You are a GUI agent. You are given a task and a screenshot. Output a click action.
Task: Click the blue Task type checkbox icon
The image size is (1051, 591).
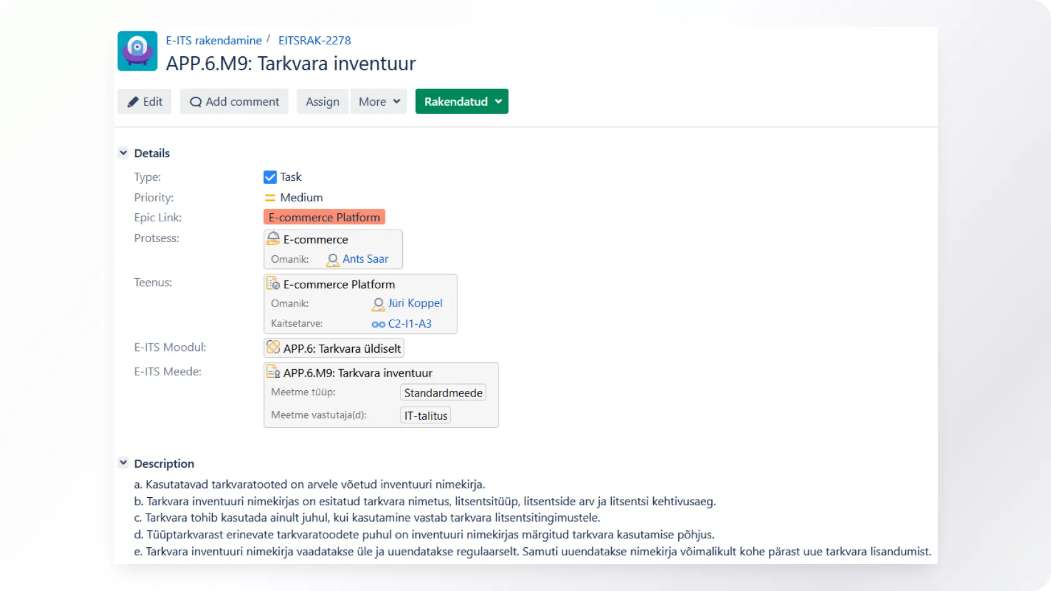point(270,178)
